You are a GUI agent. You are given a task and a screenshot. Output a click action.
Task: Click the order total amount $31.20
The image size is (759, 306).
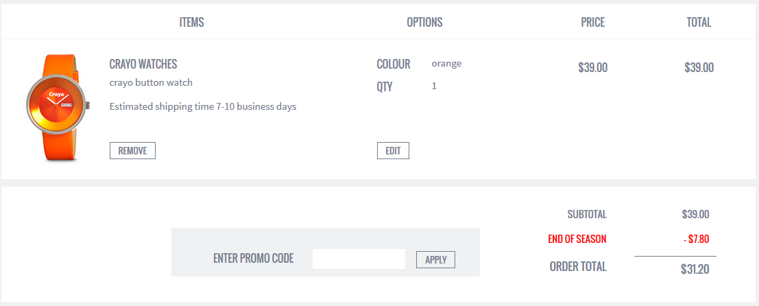pos(695,269)
